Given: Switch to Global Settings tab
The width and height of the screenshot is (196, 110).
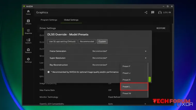Looking at the screenshot, I should tap(71, 20).
